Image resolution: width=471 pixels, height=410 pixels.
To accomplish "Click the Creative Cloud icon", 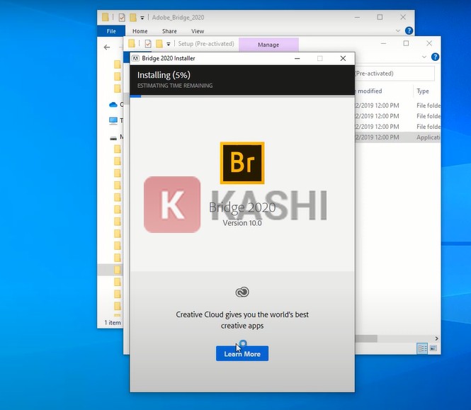I will [x=242, y=292].
